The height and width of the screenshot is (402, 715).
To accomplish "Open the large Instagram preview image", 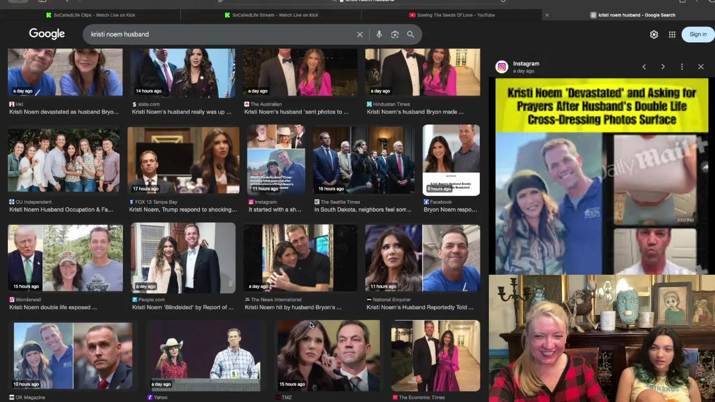I will coord(602,176).
